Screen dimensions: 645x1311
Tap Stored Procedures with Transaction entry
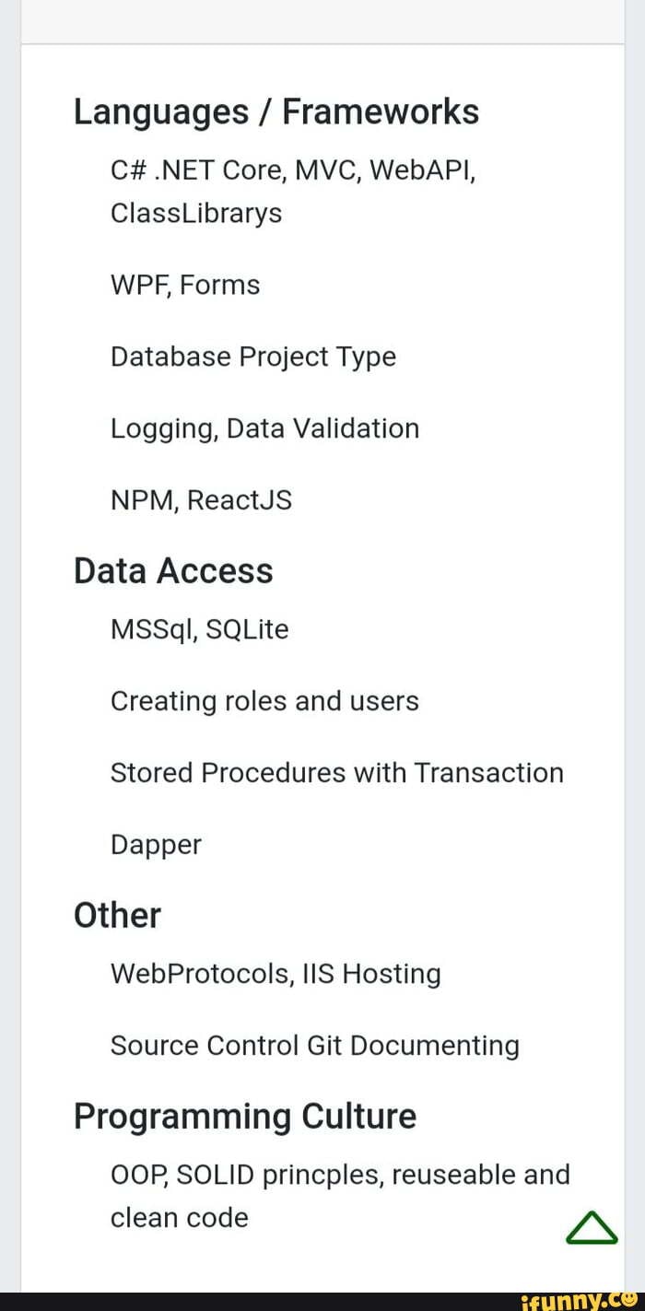336,773
